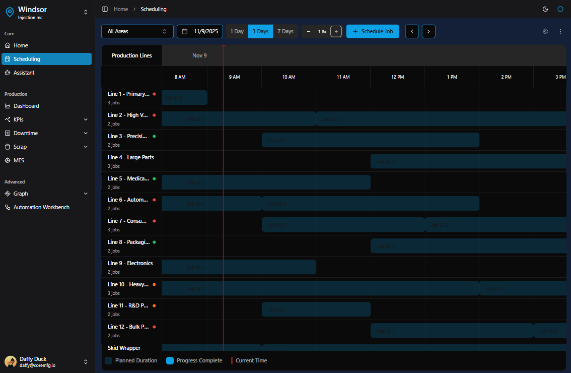Select the 1 Day view
Viewport: 571px width, 373px height.
point(237,31)
